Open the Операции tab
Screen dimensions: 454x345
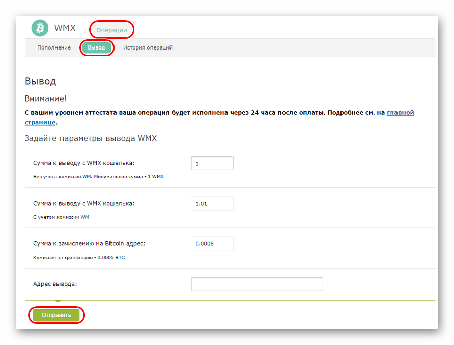pyautogui.click(x=111, y=30)
